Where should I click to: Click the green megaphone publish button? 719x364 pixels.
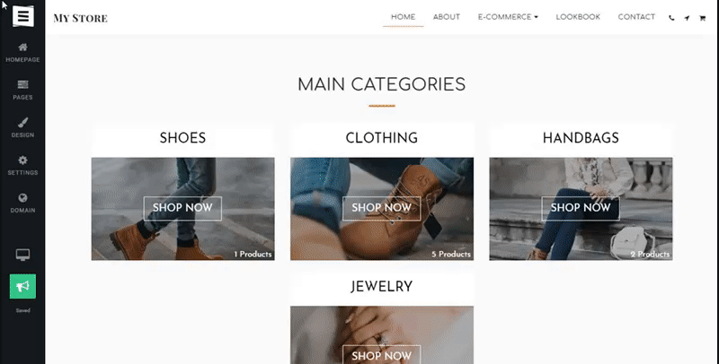23,286
